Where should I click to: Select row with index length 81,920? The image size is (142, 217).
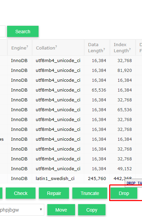click(71, 70)
